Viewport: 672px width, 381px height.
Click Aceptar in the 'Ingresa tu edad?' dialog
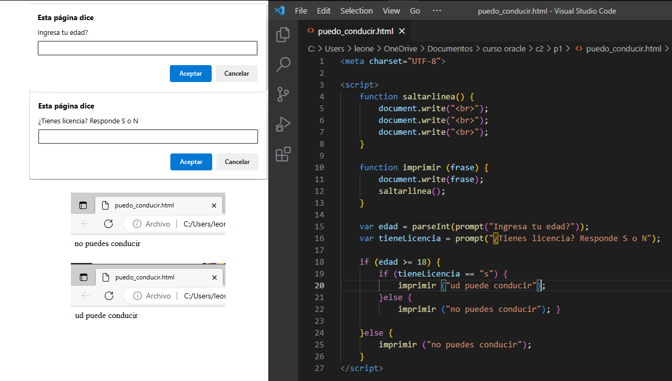[x=190, y=74]
